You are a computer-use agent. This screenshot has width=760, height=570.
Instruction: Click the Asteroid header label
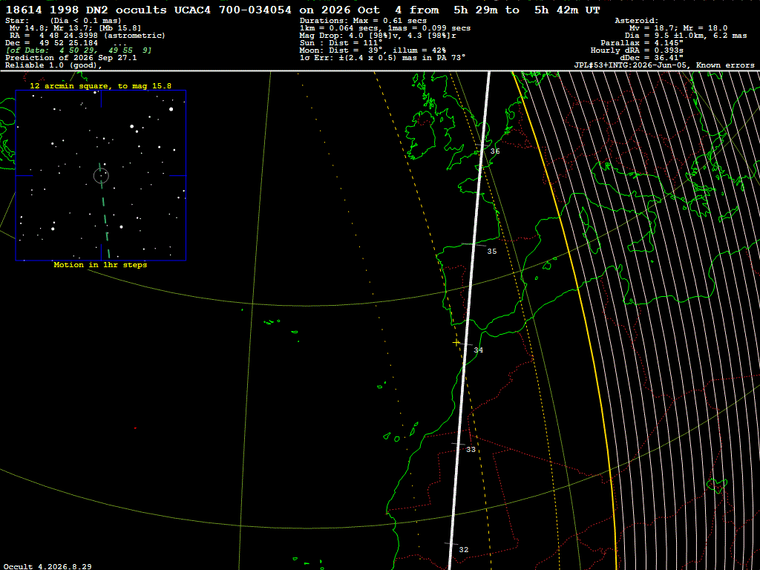(x=636, y=20)
